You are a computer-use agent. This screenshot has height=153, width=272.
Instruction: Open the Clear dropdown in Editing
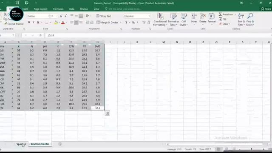pyautogui.click(x=224, y=24)
